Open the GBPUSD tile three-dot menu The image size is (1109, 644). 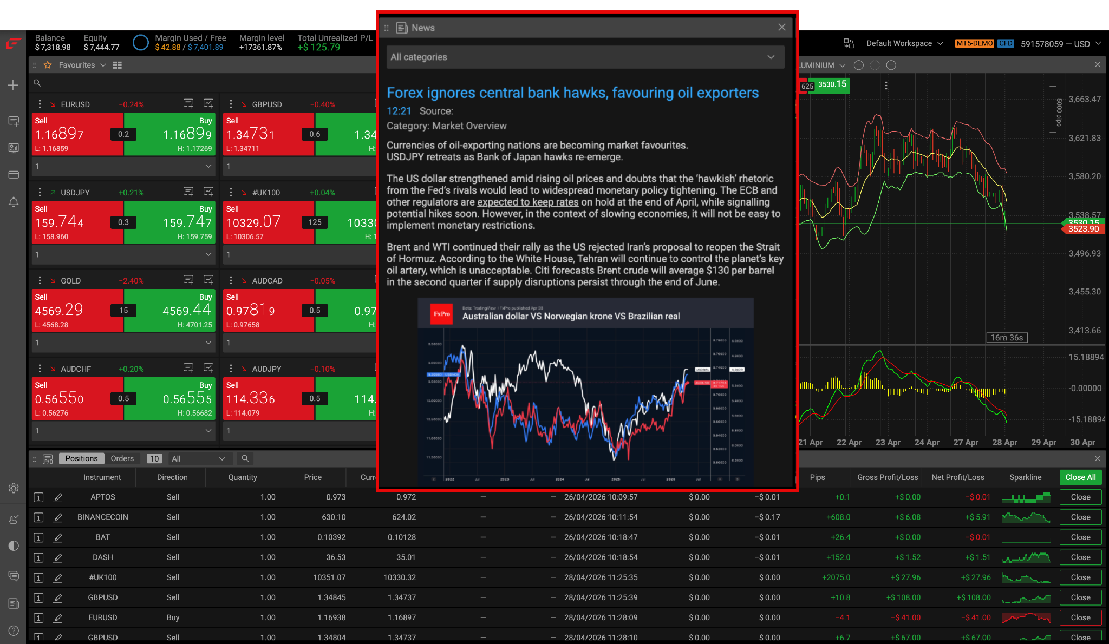coord(231,104)
